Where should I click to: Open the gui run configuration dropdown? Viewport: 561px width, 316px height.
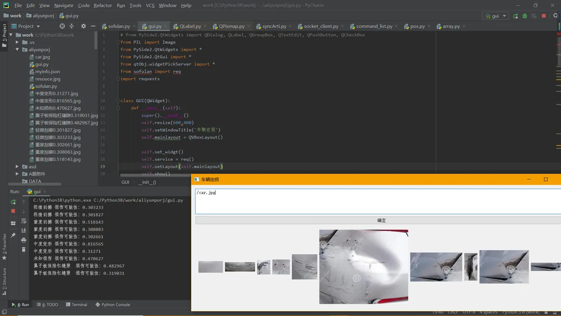pyautogui.click(x=496, y=16)
